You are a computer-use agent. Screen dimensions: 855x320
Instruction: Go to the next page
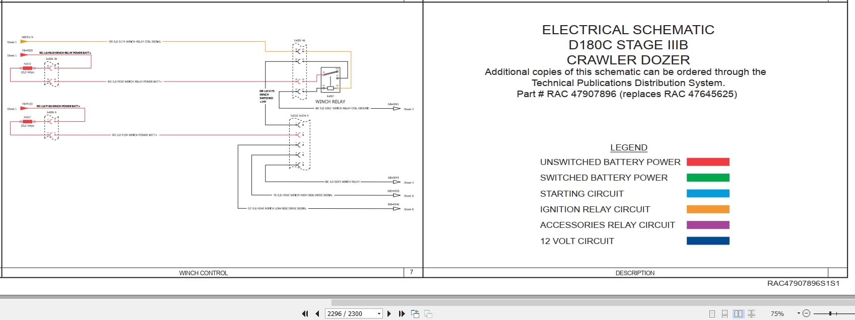tap(389, 313)
